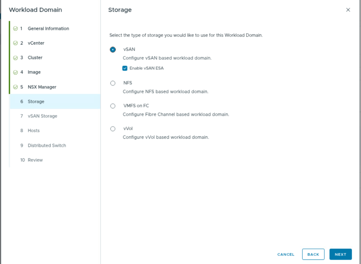
Task: Choose NFS as the storage type
Action: click(113, 83)
